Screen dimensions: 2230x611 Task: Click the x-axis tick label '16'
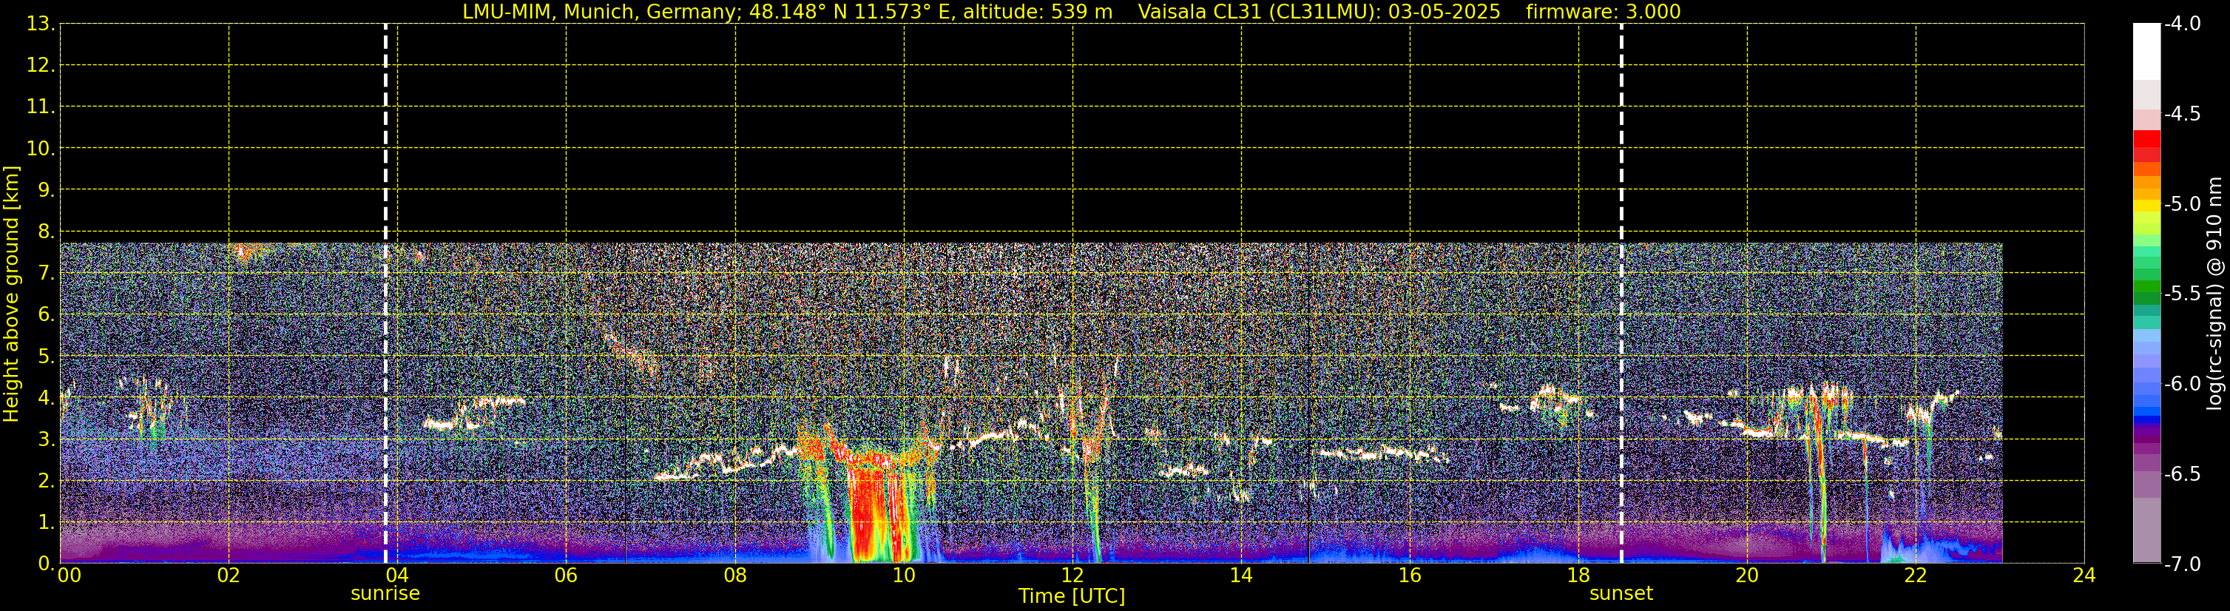(x=1409, y=575)
